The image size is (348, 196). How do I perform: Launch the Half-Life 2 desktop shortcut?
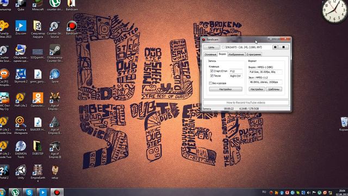point(21,100)
